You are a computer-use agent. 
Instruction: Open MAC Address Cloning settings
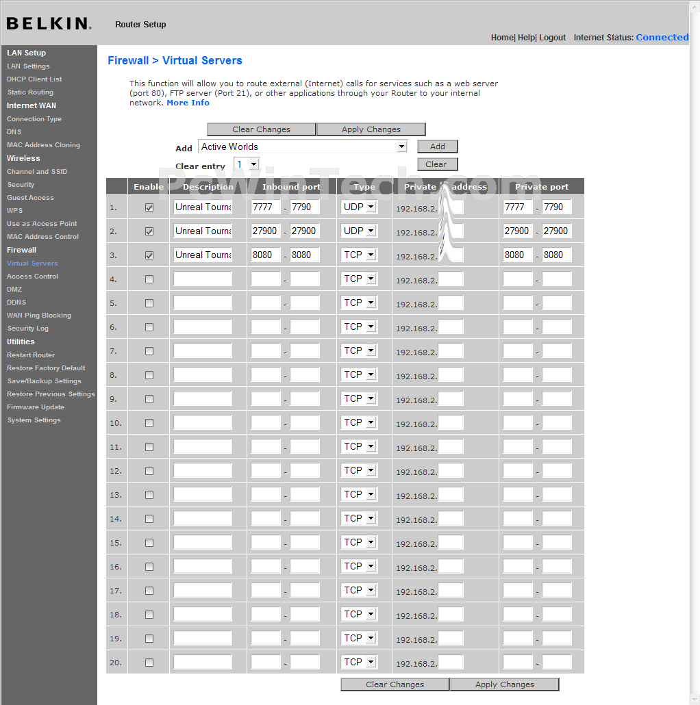tap(43, 145)
